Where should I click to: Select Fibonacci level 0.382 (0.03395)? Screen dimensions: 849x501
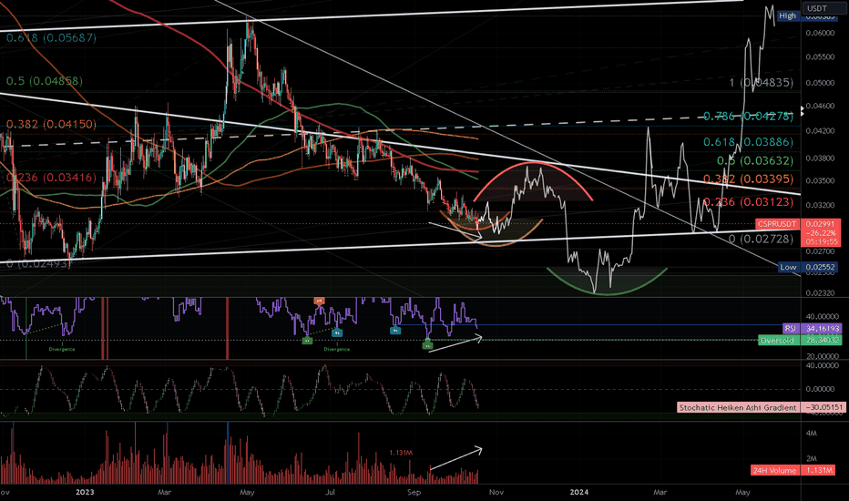point(748,179)
